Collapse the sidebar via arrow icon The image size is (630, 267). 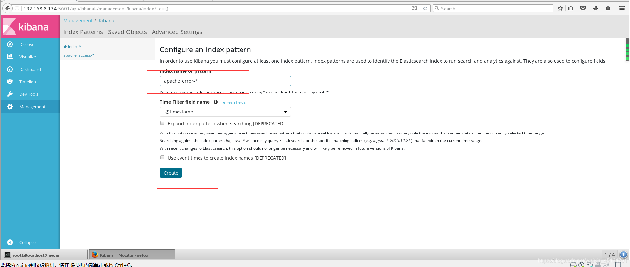coord(10,242)
